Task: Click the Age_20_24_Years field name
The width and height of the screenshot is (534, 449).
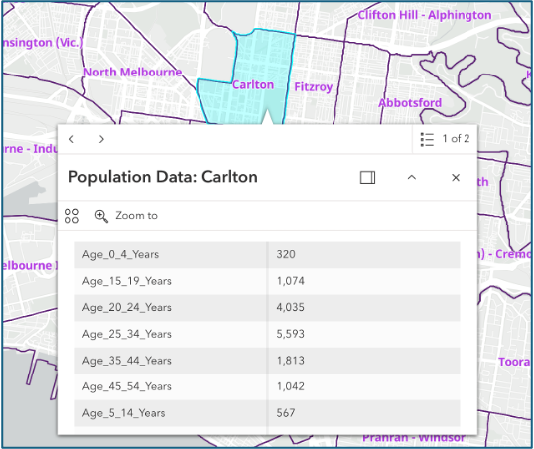Action: pos(127,308)
